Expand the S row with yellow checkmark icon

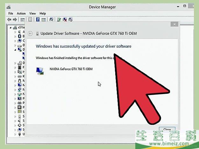click(15, 112)
